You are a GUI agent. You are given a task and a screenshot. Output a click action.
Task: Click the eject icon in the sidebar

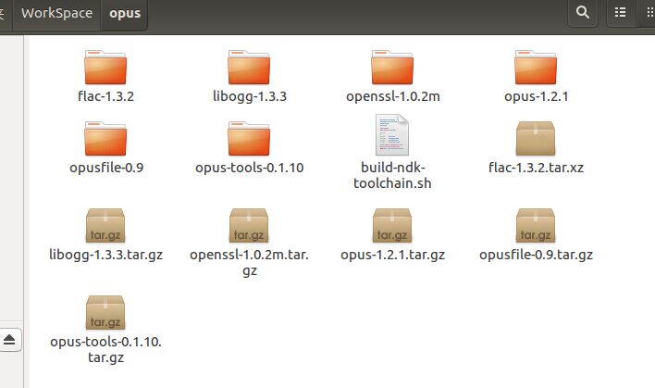[9, 340]
